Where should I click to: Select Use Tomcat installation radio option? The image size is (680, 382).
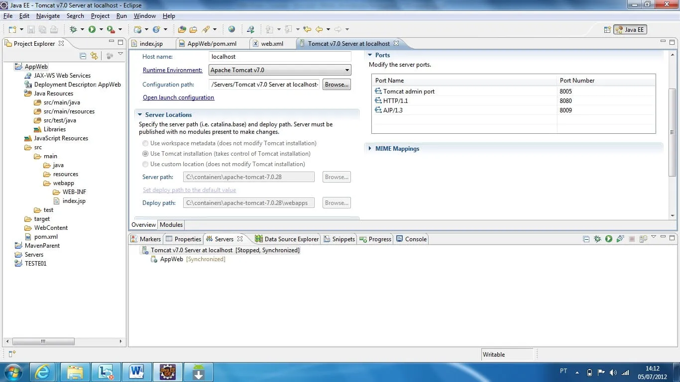click(145, 154)
